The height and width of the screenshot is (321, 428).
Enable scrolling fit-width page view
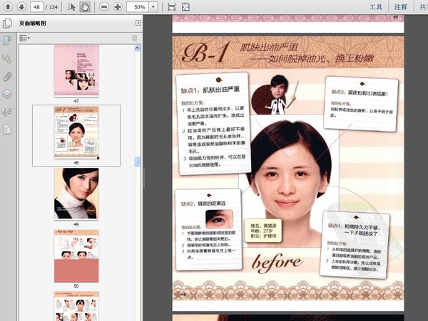[171, 7]
